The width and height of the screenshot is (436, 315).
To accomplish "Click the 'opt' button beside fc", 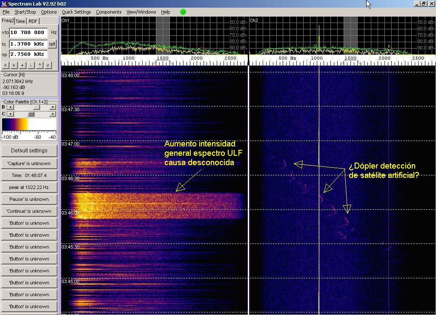I will click(52, 44).
